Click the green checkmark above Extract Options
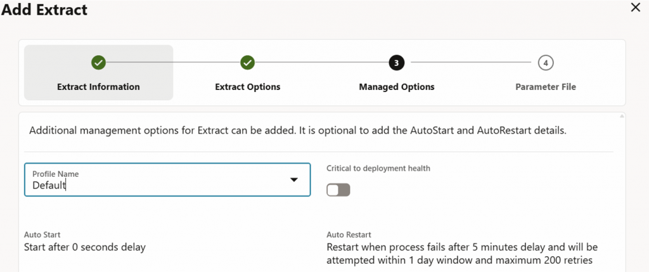The width and height of the screenshot is (649, 272). point(247,63)
